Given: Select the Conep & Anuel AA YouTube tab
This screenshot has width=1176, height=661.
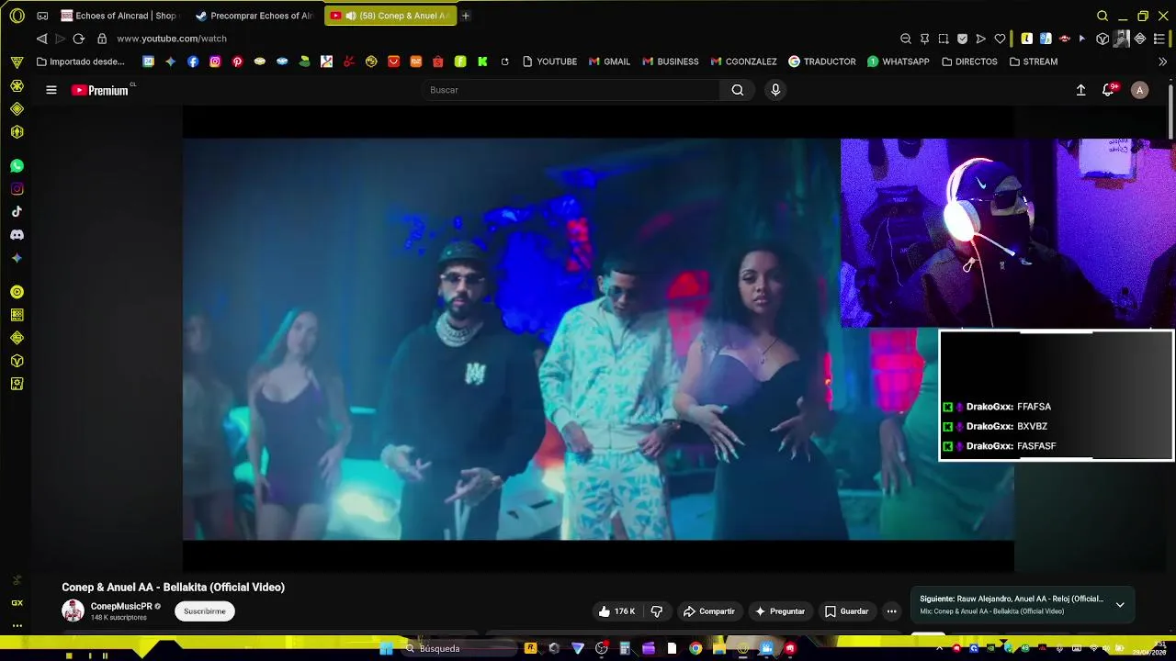Looking at the screenshot, I should 390,16.
